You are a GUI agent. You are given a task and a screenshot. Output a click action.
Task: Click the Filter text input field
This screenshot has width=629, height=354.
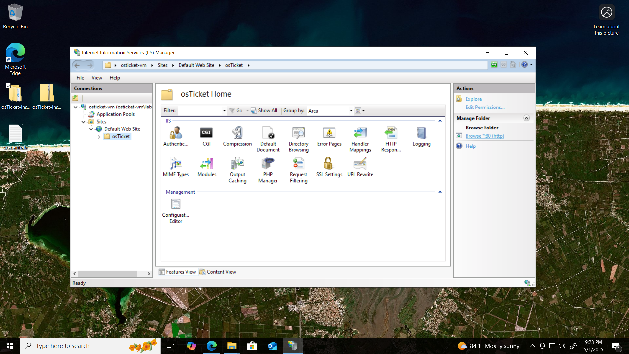(x=200, y=111)
